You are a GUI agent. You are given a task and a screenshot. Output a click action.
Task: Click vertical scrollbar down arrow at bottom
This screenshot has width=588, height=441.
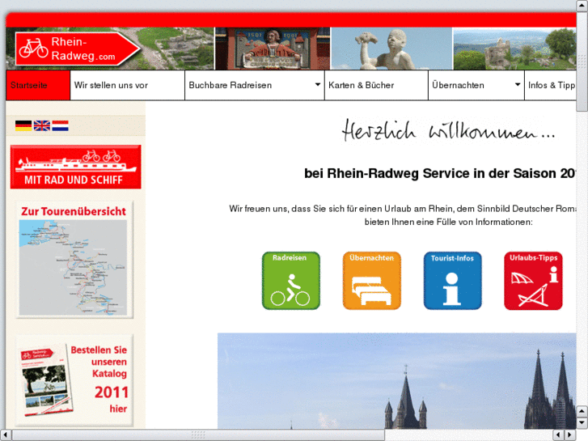582,423
